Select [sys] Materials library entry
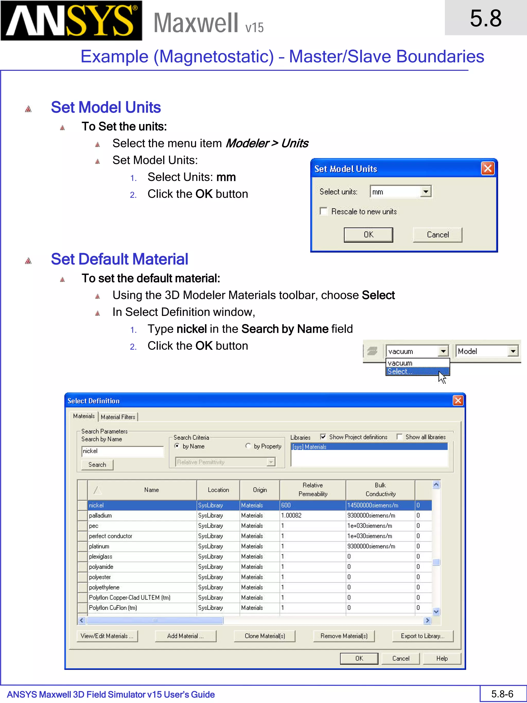 pos(369,447)
